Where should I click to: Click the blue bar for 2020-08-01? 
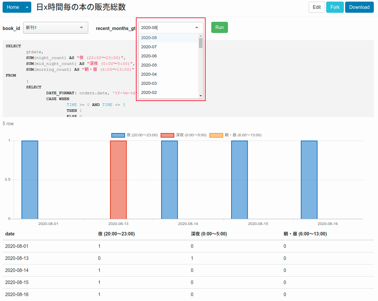point(30,180)
